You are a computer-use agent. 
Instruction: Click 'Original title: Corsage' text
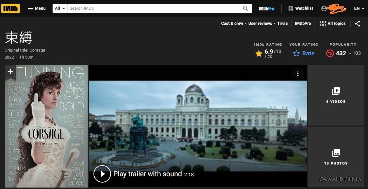click(25, 50)
